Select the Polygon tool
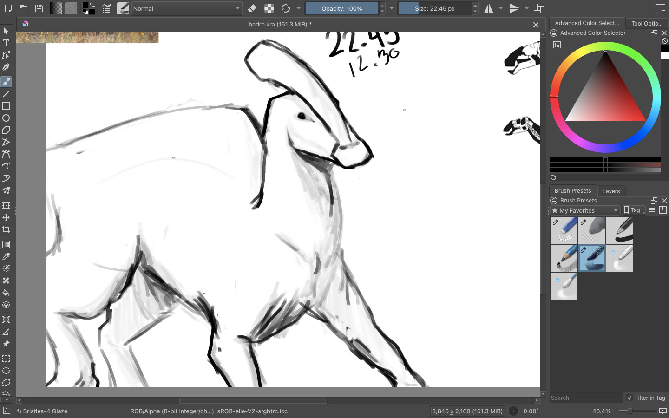This screenshot has width=669, height=418. pos(6,130)
